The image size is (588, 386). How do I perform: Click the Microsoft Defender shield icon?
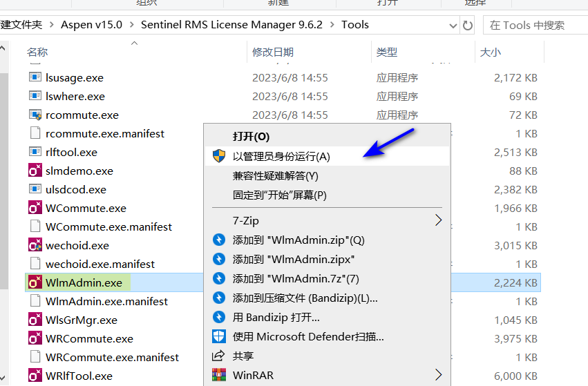[x=219, y=336]
